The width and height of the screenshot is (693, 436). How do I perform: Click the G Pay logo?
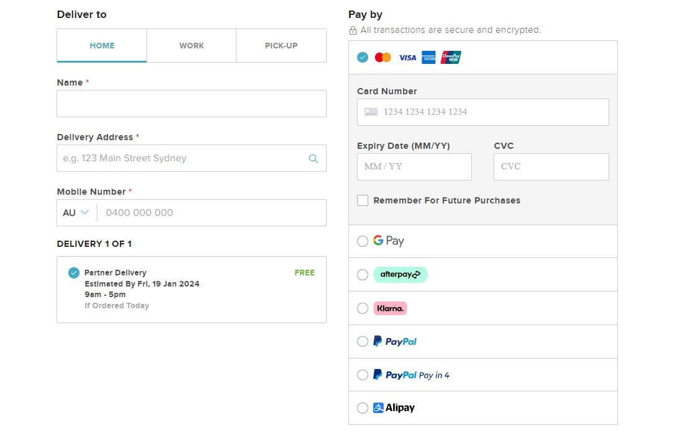388,241
